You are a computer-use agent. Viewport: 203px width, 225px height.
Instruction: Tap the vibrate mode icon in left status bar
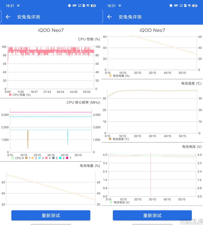(x=70, y=6)
